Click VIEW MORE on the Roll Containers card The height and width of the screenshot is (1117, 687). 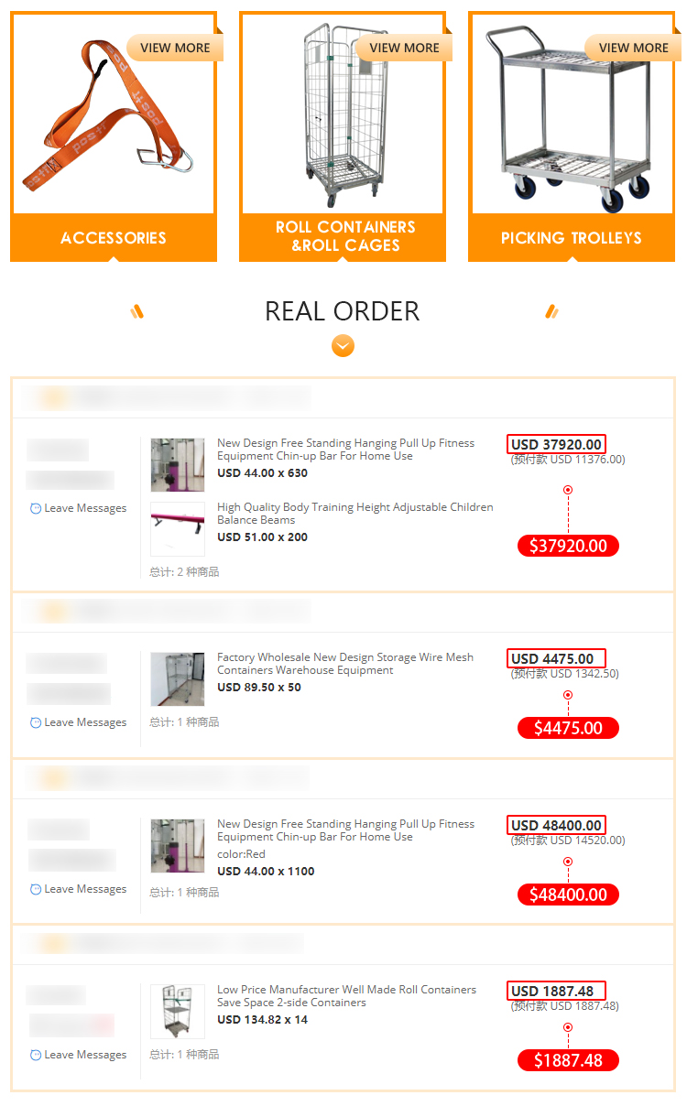(404, 48)
